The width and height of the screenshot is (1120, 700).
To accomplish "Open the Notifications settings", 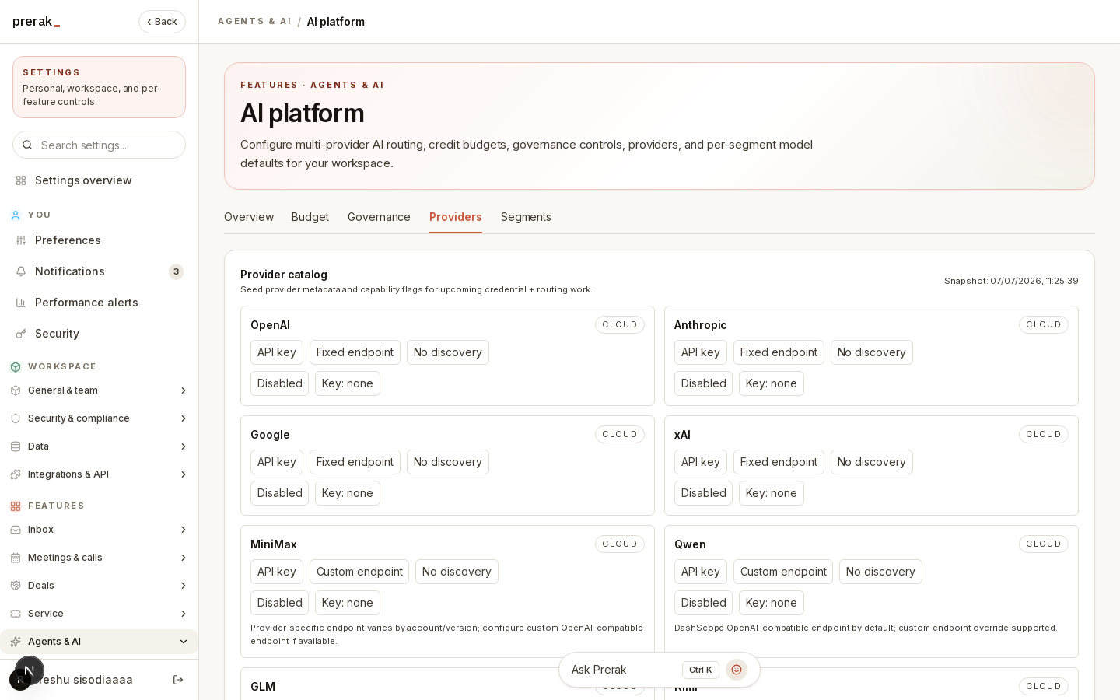I will [x=99, y=271].
